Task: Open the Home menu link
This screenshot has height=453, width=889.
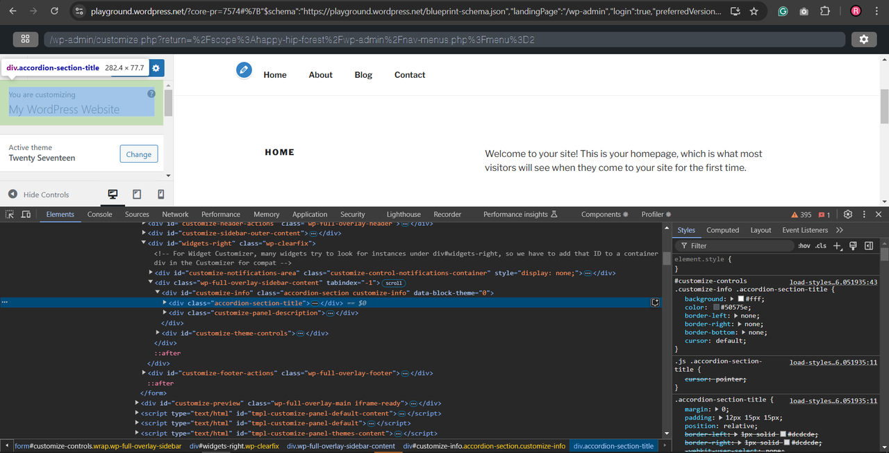Action: (275, 75)
